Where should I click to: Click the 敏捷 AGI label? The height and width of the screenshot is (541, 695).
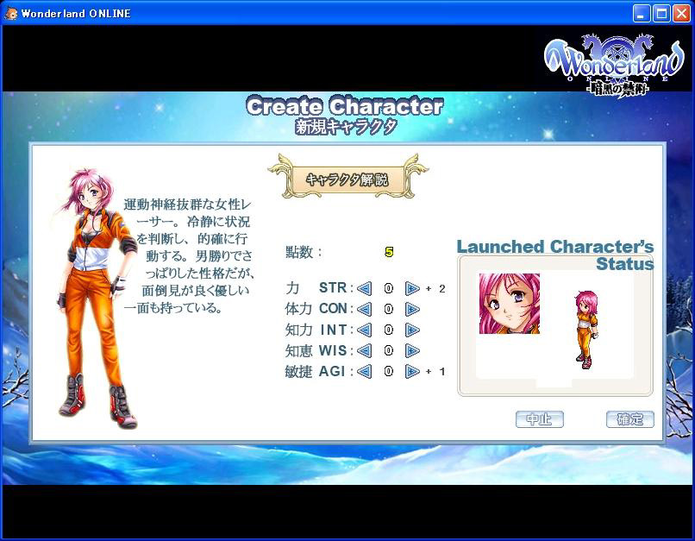pos(319,371)
